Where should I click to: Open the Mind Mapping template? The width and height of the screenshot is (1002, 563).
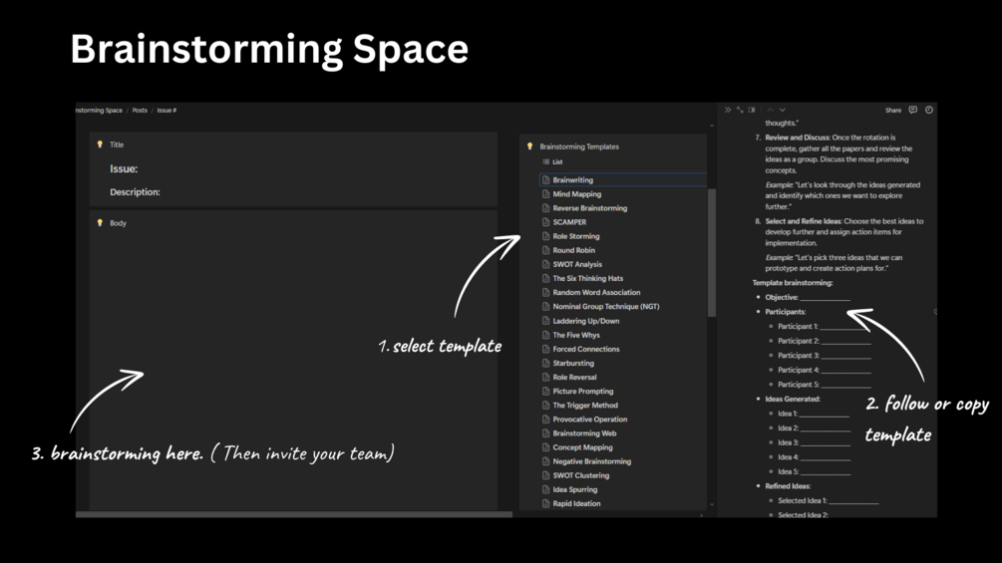576,194
